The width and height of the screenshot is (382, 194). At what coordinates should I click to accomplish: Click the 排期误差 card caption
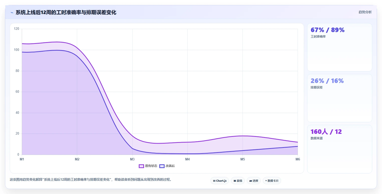click(x=317, y=87)
